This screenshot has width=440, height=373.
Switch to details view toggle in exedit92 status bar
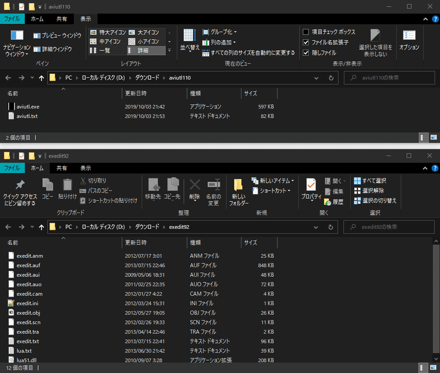click(x=424, y=367)
